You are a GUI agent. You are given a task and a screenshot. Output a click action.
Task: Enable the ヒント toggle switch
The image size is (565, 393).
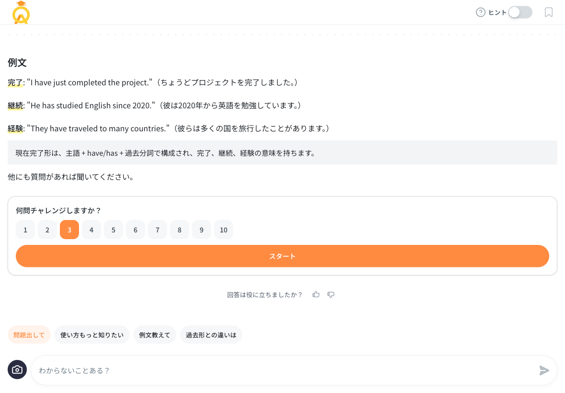coord(520,12)
